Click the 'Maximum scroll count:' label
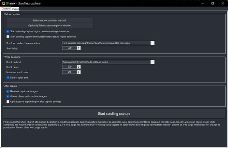This screenshot has height=148, width=228. coord(18,72)
